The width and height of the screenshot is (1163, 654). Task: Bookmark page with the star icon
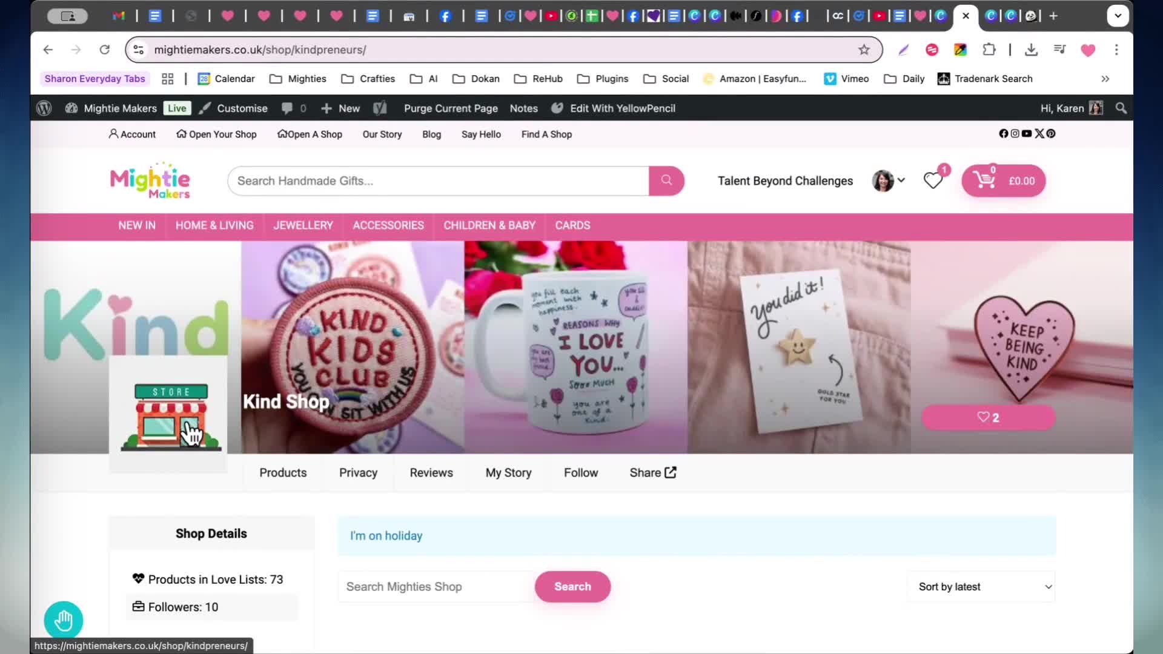coord(864,50)
